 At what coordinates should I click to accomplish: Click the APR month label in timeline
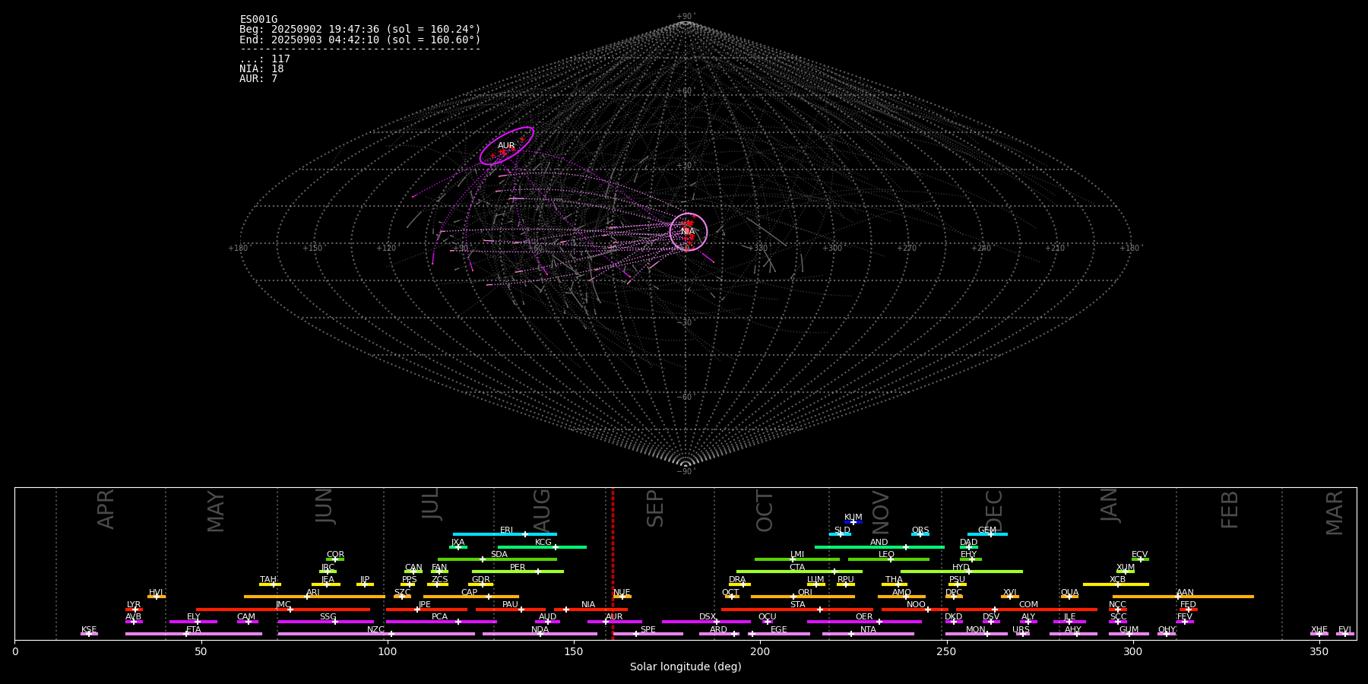[106, 508]
